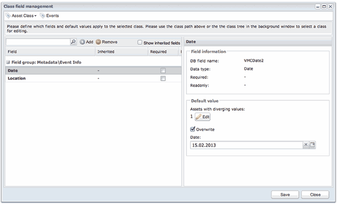Clear the default date value
This screenshot has height=205, width=338.
point(306,145)
